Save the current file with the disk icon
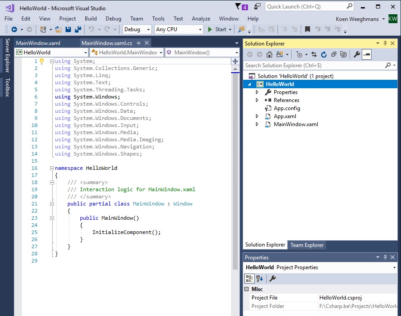 tap(68, 29)
